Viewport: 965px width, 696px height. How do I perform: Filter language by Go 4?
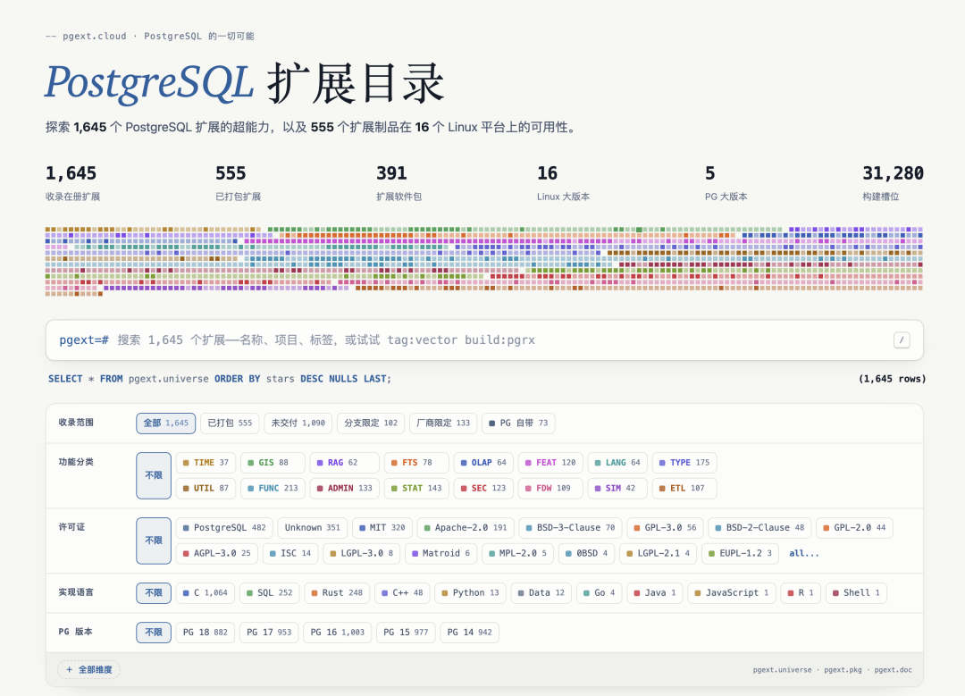[x=600, y=592]
